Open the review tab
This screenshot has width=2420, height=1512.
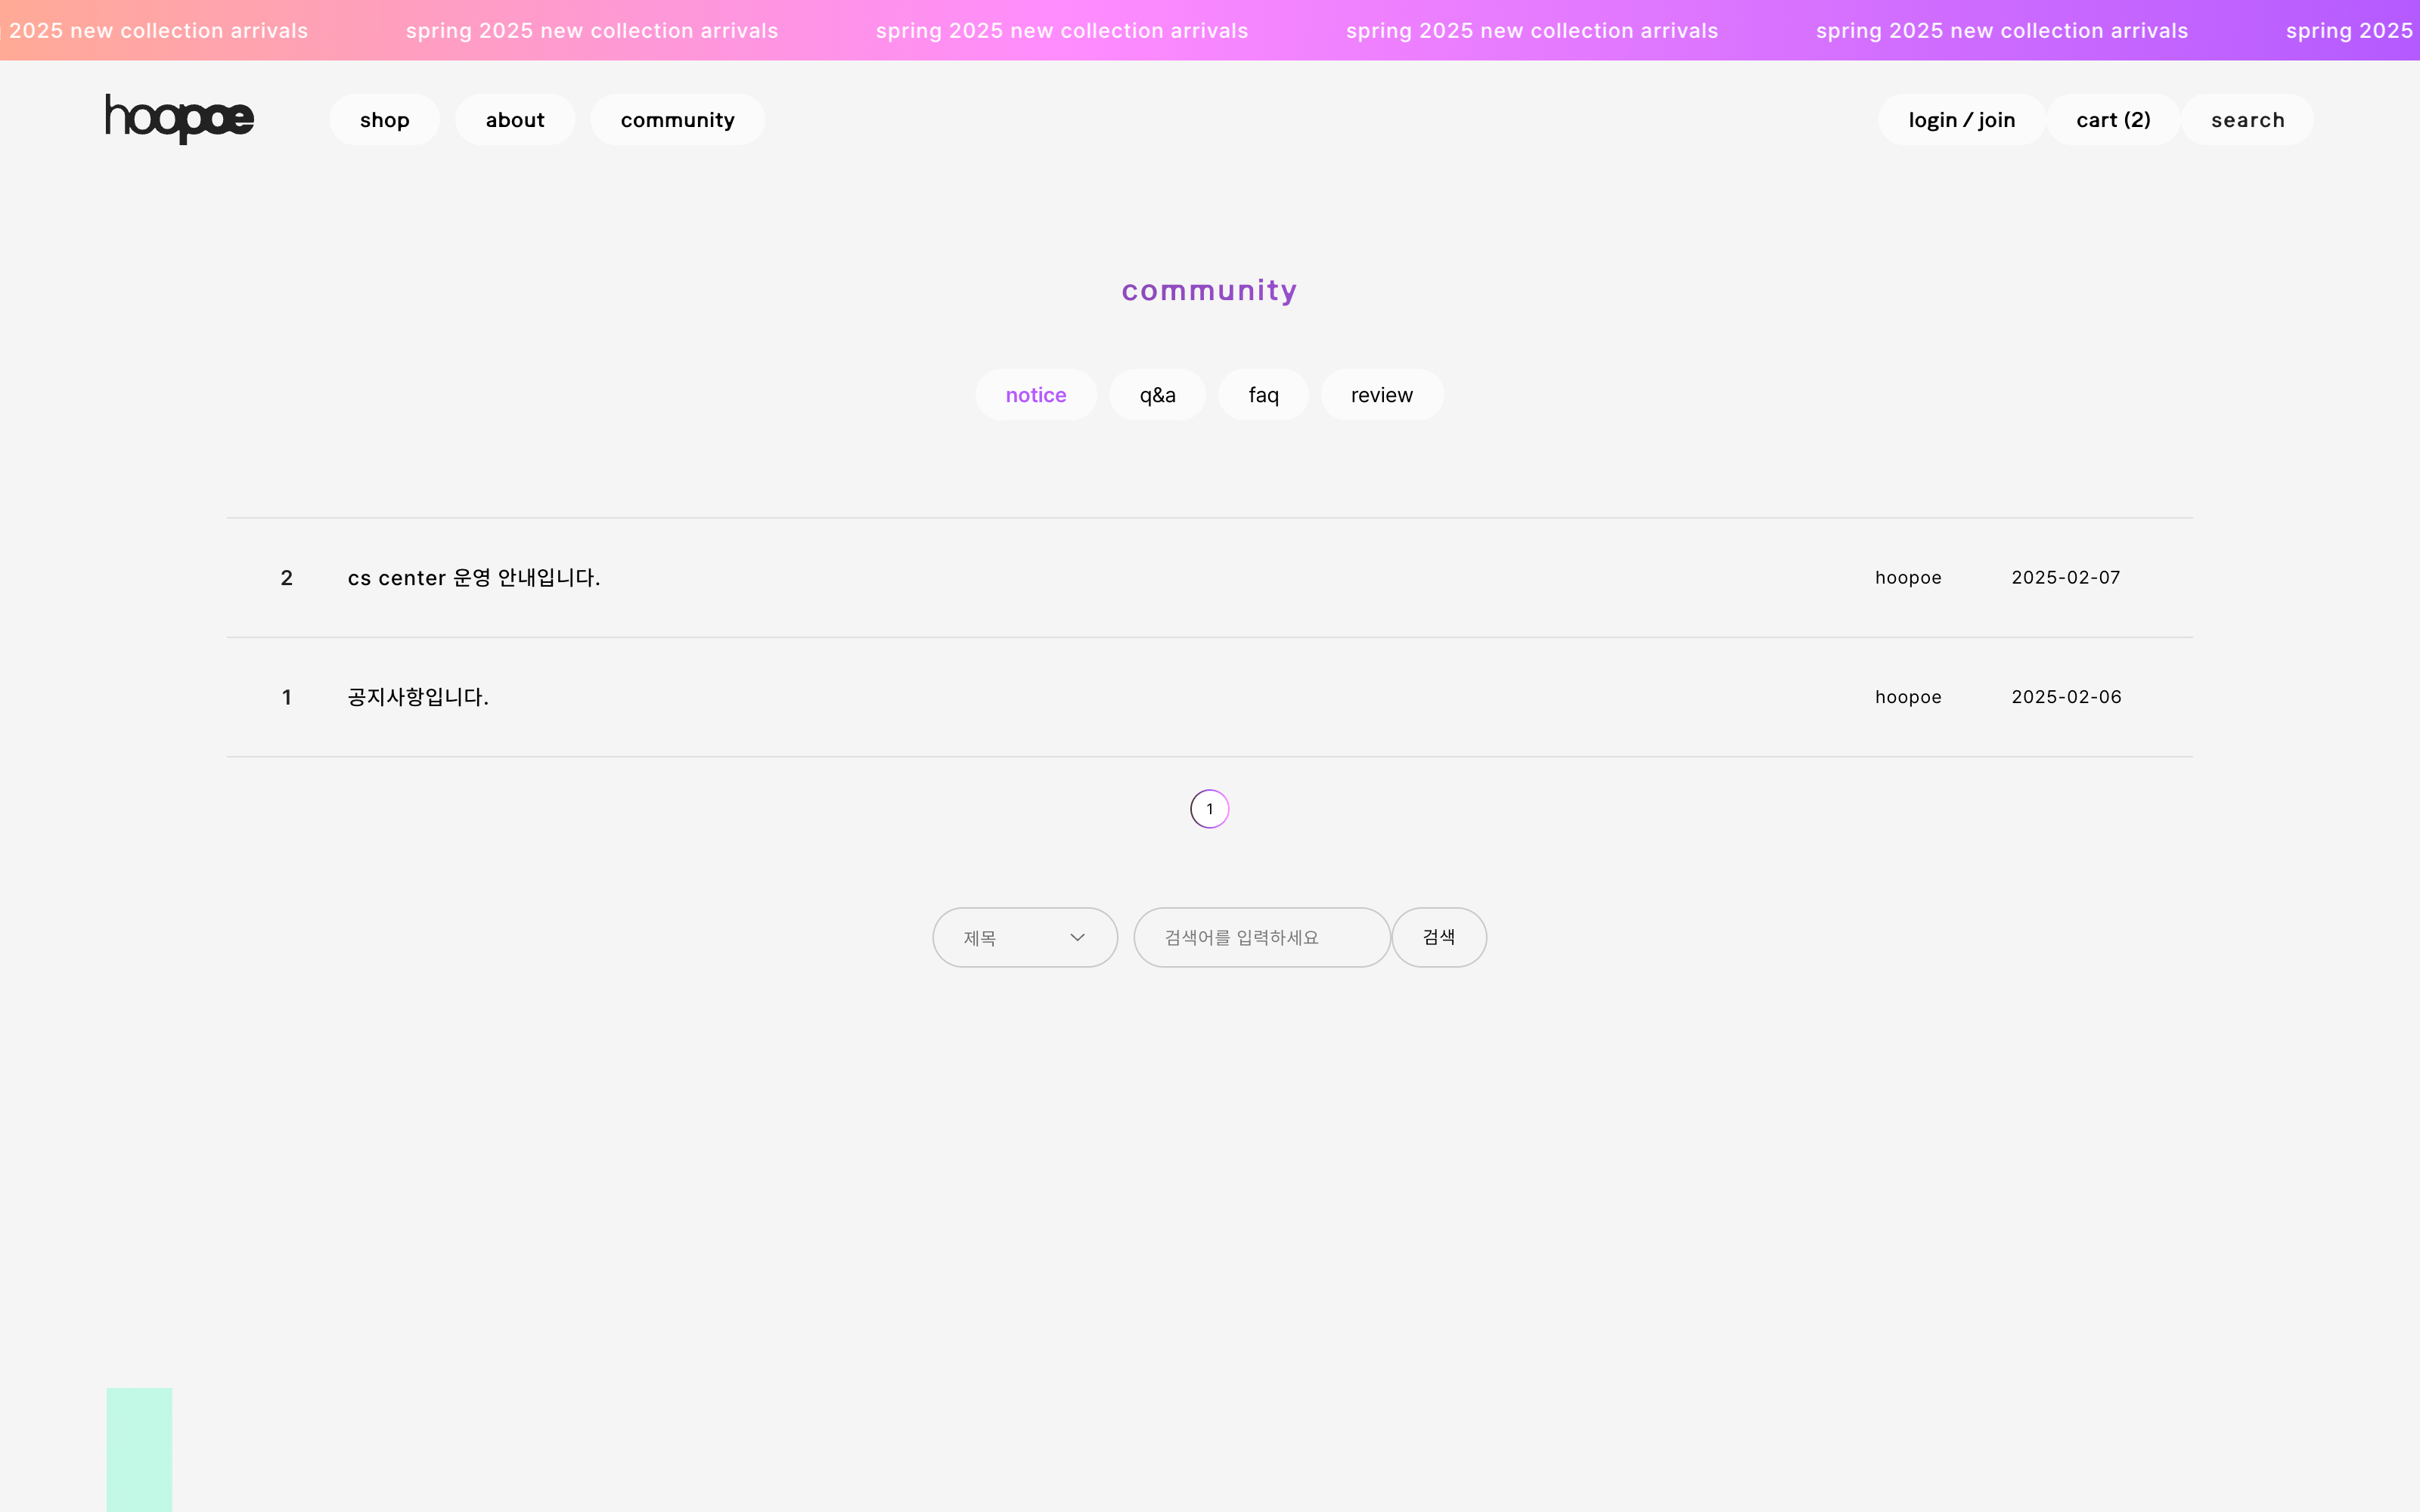tap(1381, 395)
